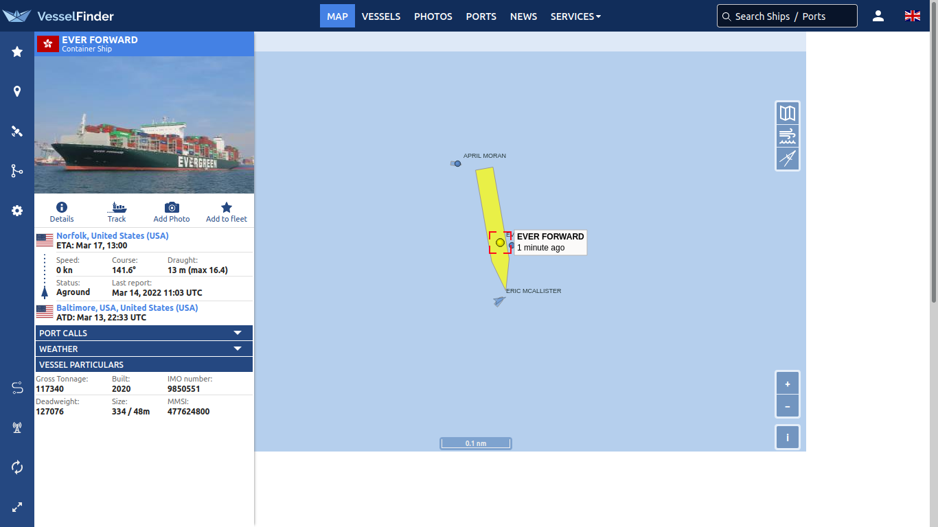
Task: Zoom in the map with plus button
Action: [x=788, y=384]
